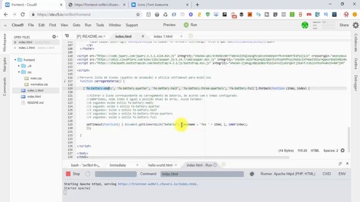The height and width of the screenshot is (202, 360).
Task: Click the green Run button
Action: [x=190, y=25]
